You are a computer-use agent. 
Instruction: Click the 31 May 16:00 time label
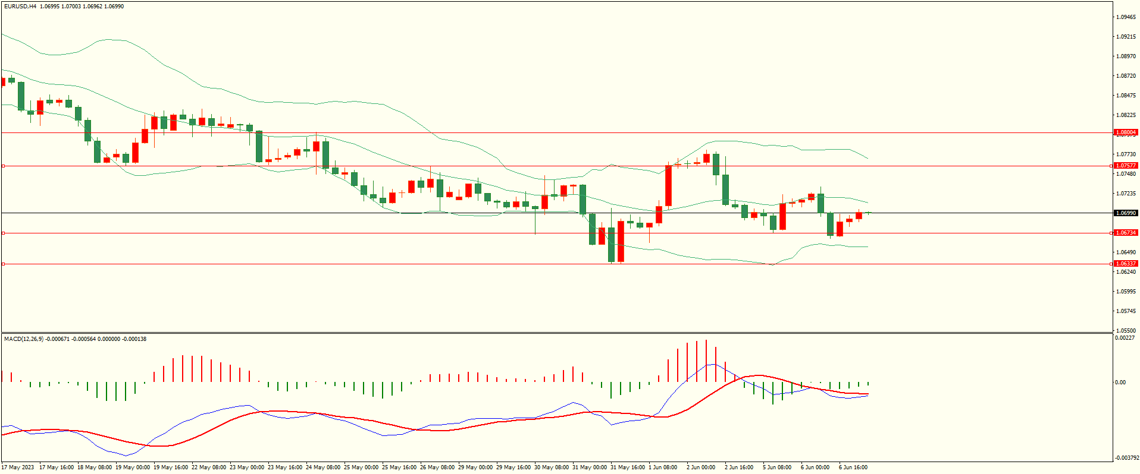(628, 467)
